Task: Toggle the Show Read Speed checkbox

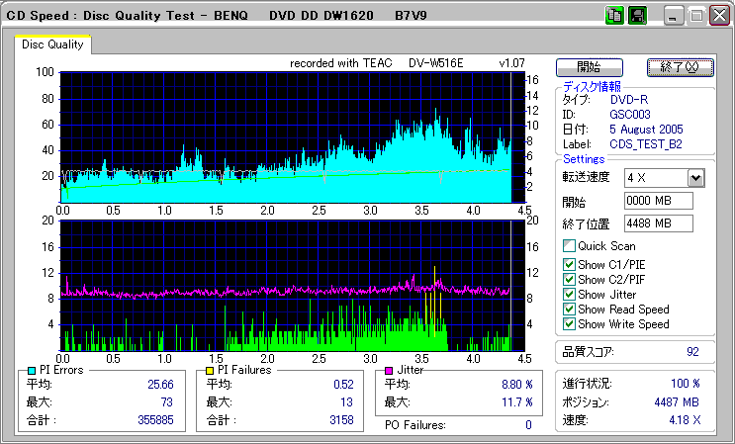Action: click(x=569, y=309)
